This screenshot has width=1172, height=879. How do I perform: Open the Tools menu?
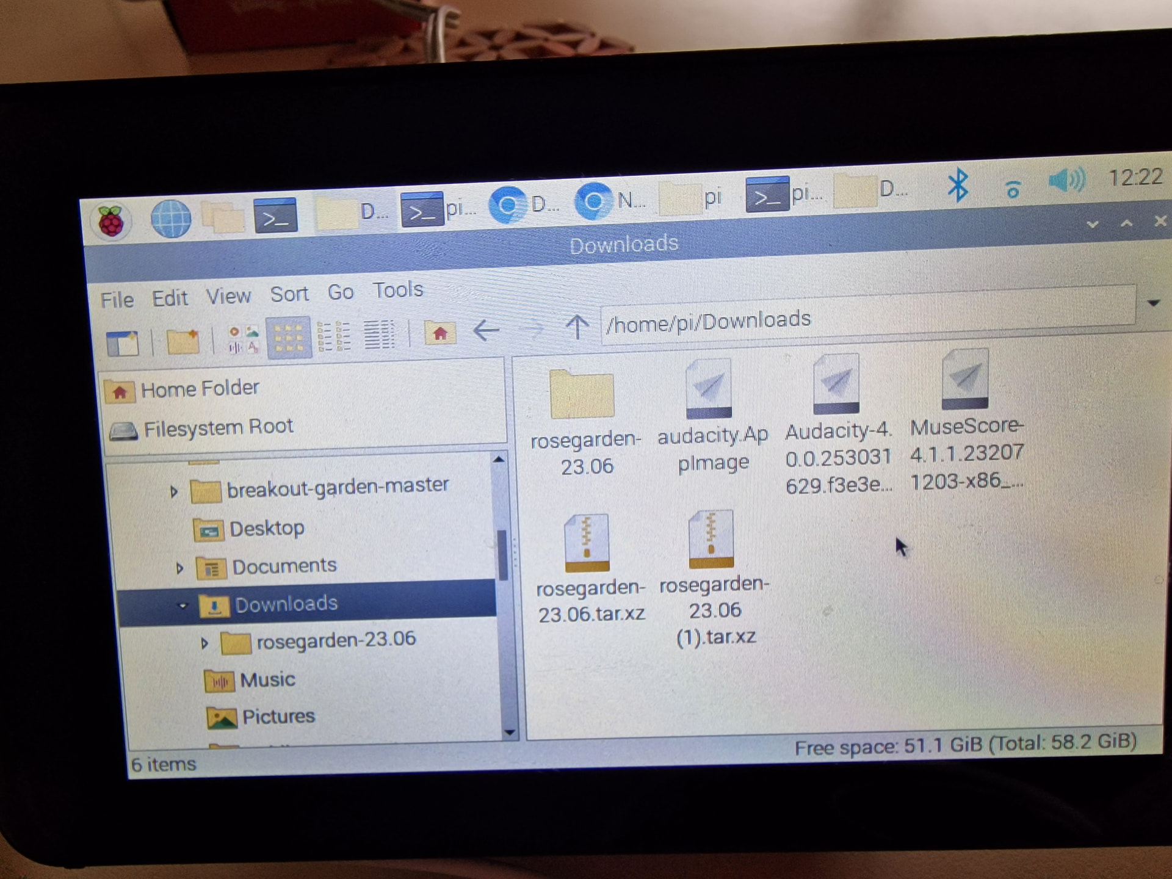(x=398, y=290)
